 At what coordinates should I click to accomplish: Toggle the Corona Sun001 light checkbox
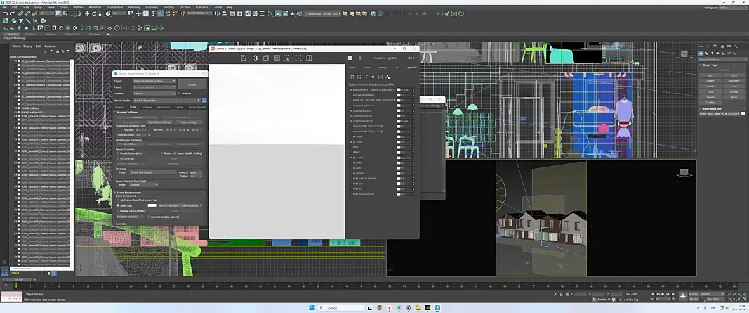click(x=351, y=111)
